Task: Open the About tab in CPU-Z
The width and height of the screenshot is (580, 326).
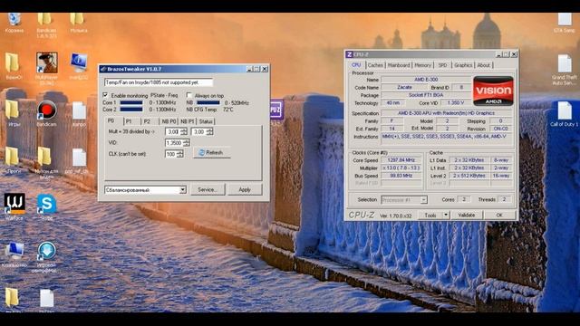Action: (483, 65)
